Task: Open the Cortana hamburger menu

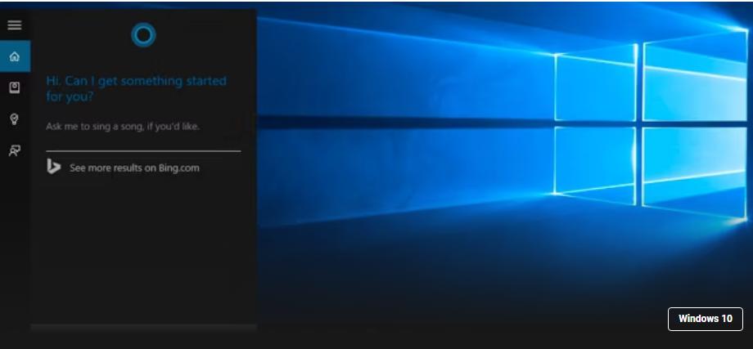Action: coord(15,25)
